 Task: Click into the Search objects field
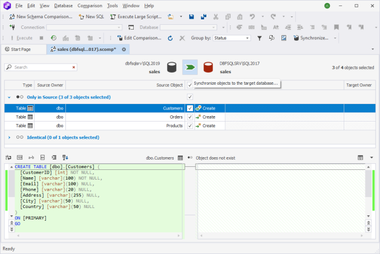point(41,67)
